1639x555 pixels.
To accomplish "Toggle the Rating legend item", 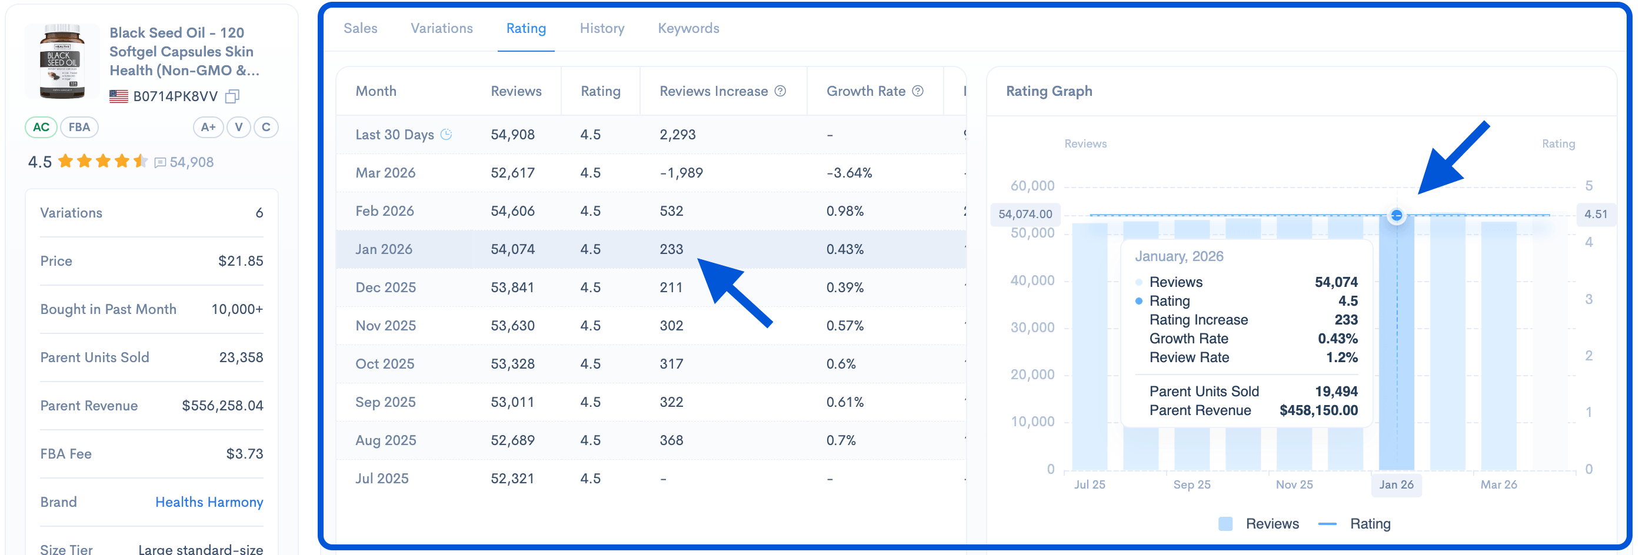I will coord(1356,523).
